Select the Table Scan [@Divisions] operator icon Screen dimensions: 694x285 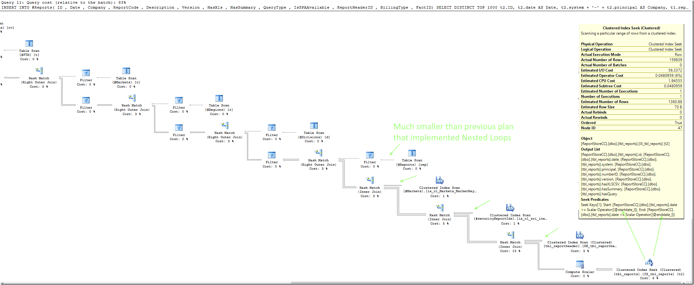[x=314, y=126]
